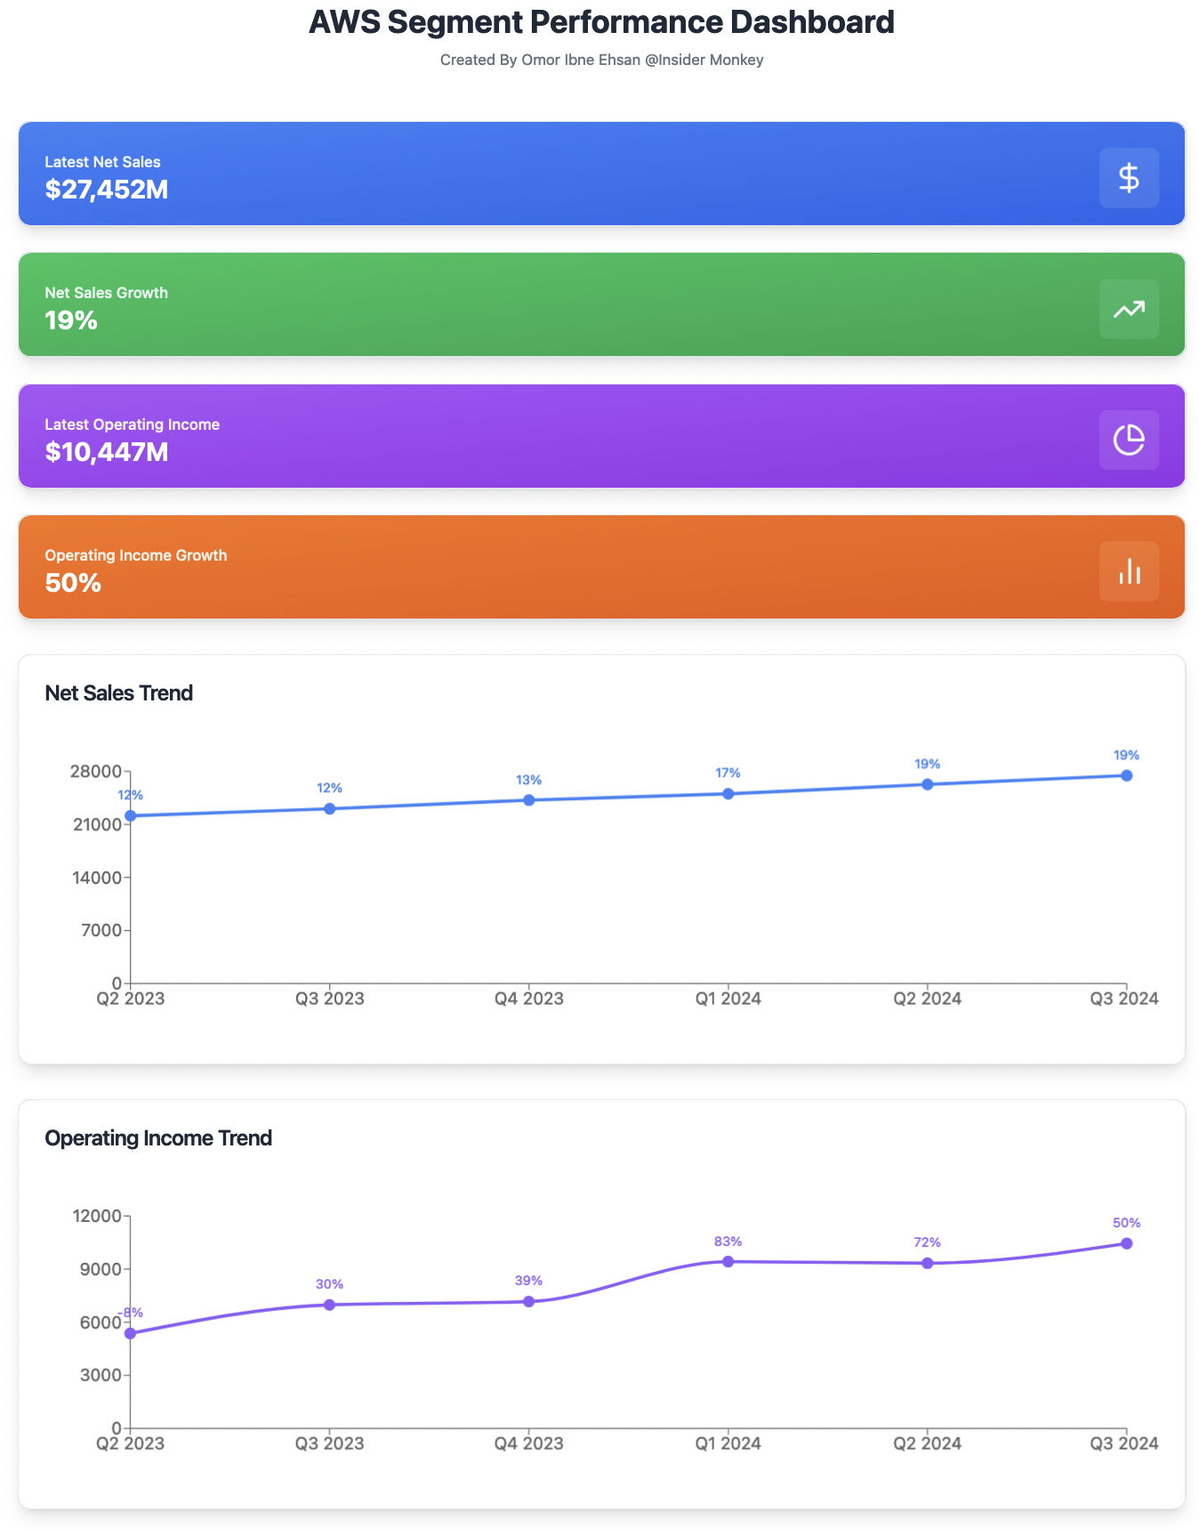Image resolution: width=1199 pixels, height=1529 pixels.
Task: Click the Latest Operating Income $10,447M value
Action: point(107,452)
